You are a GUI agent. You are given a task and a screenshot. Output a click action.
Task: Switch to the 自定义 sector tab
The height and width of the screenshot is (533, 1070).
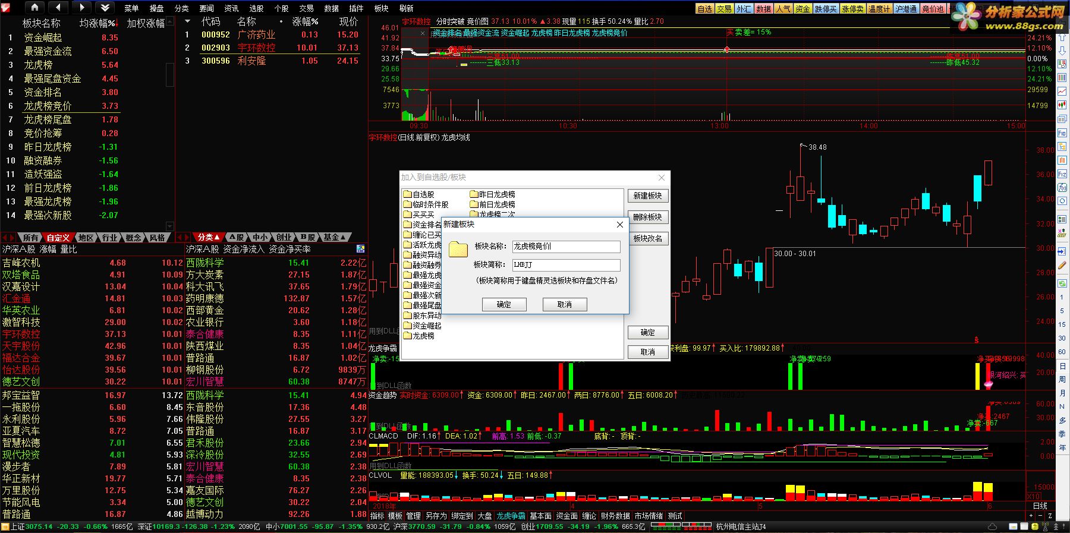click(x=58, y=238)
